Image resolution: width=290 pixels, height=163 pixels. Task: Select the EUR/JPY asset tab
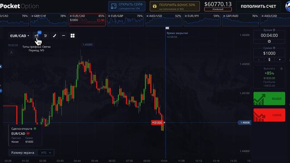click(202, 20)
